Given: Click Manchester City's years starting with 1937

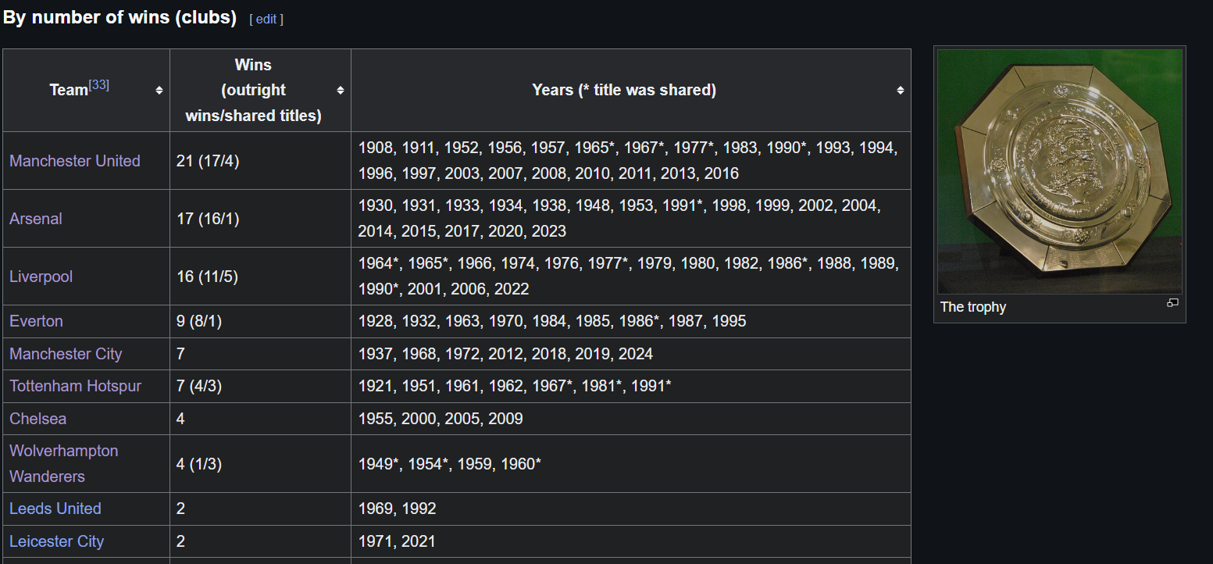Looking at the screenshot, I should click(x=505, y=354).
